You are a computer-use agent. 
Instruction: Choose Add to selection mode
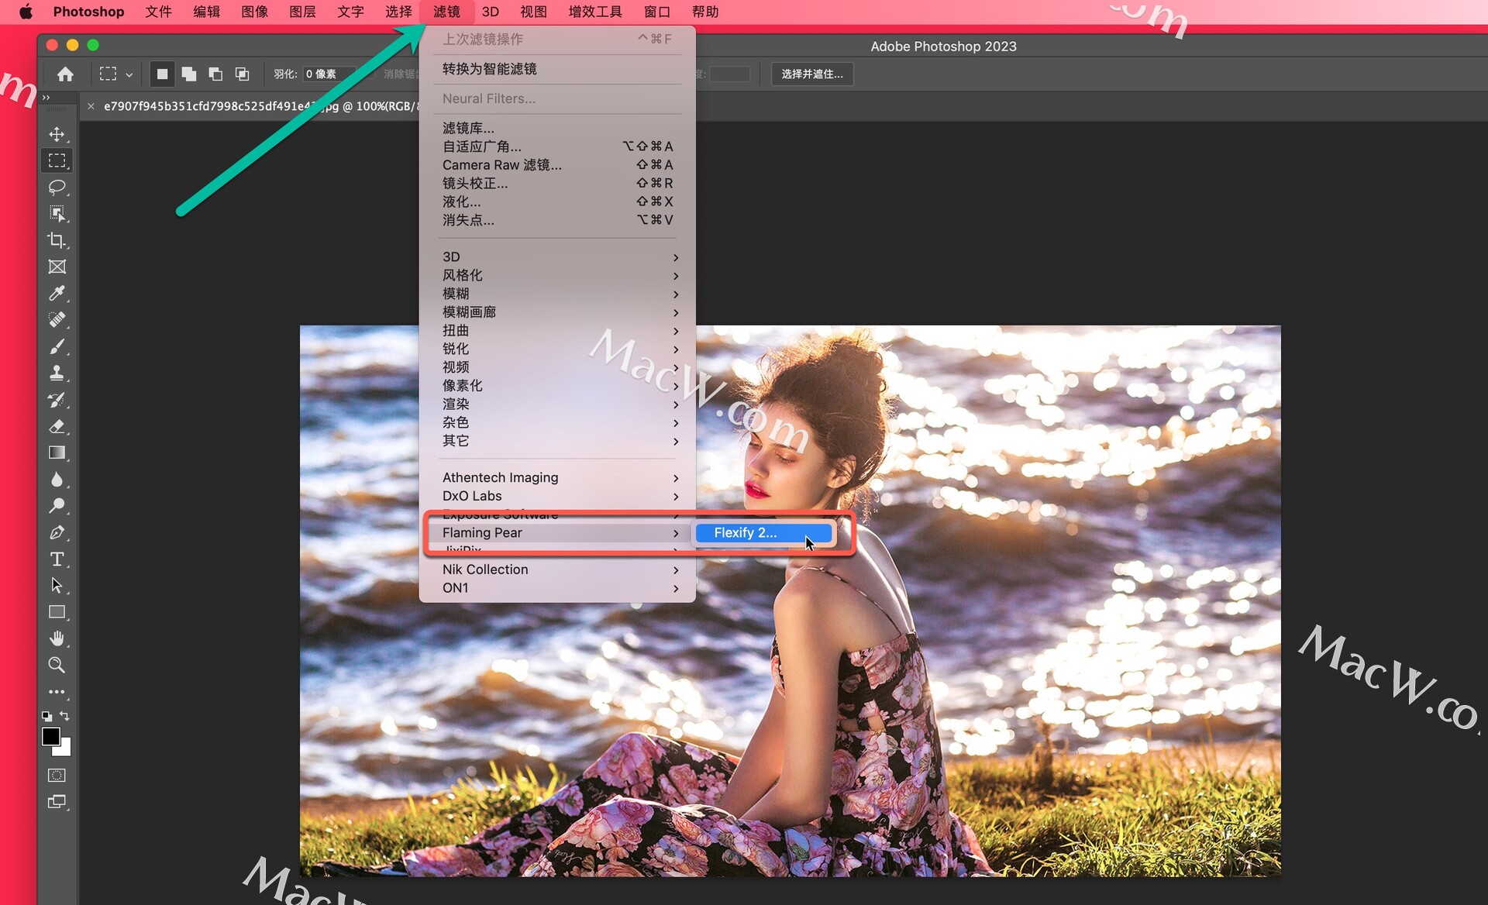pyautogui.click(x=188, y=74)
